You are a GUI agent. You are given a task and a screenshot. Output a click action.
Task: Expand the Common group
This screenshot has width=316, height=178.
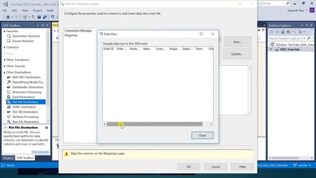pyautogui.click(x=4, y=47)
